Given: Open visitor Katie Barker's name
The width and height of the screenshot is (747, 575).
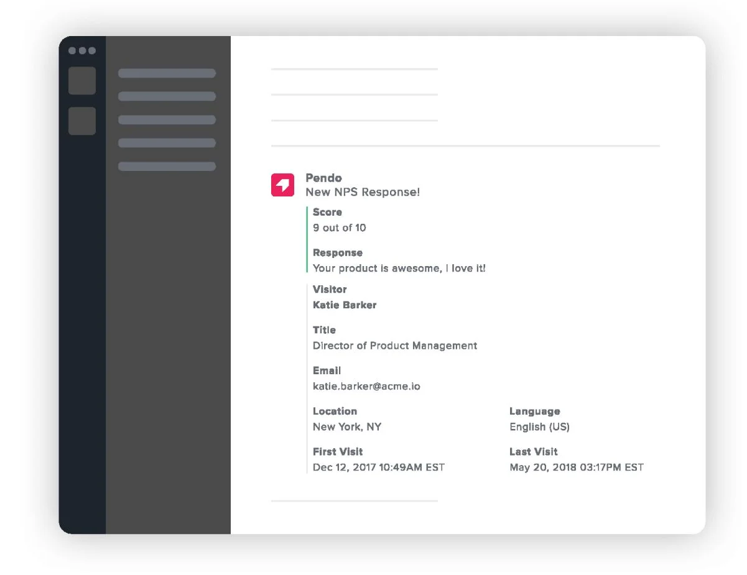Looking at the screenshot, I should (x=345, y=305).
